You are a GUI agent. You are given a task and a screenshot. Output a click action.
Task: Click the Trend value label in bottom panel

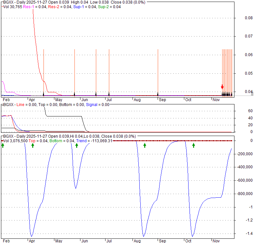pyautogui.click(x=94, y=141)
